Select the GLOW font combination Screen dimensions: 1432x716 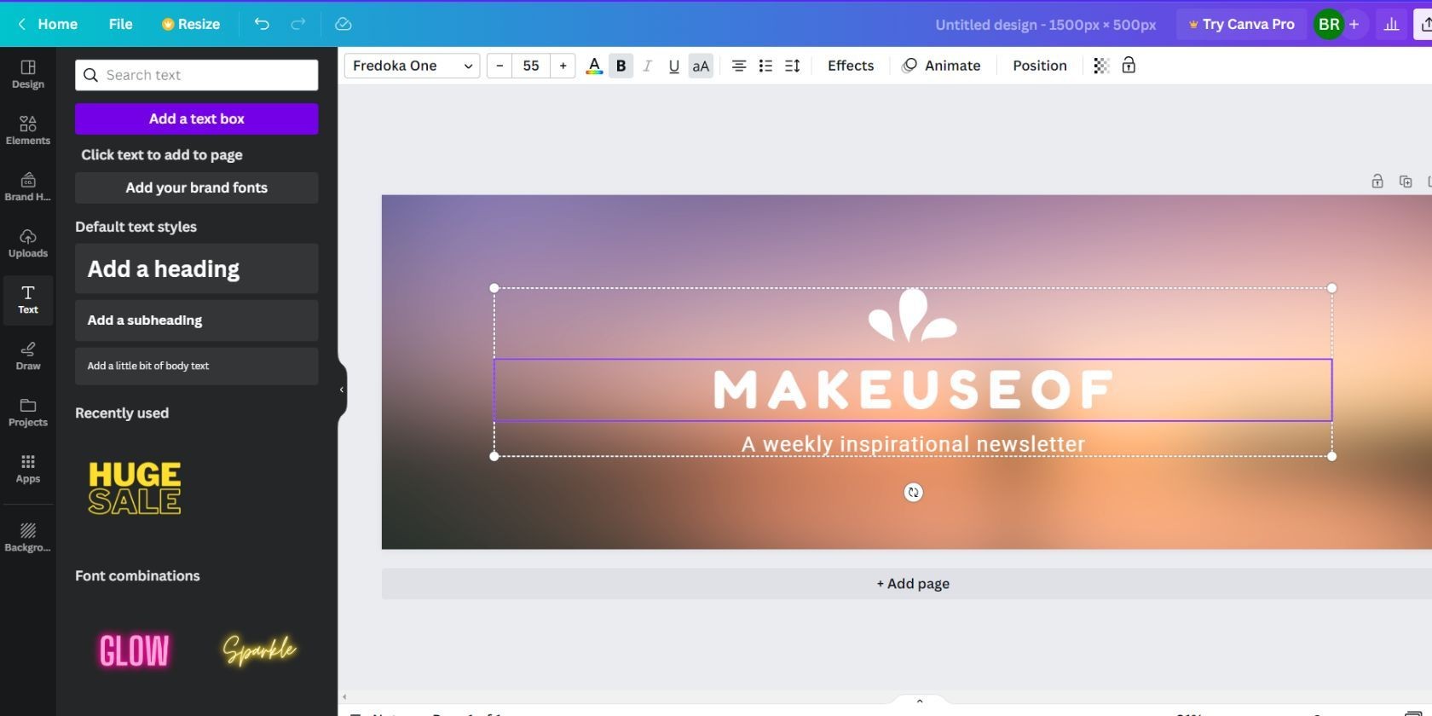coord(135,651)
